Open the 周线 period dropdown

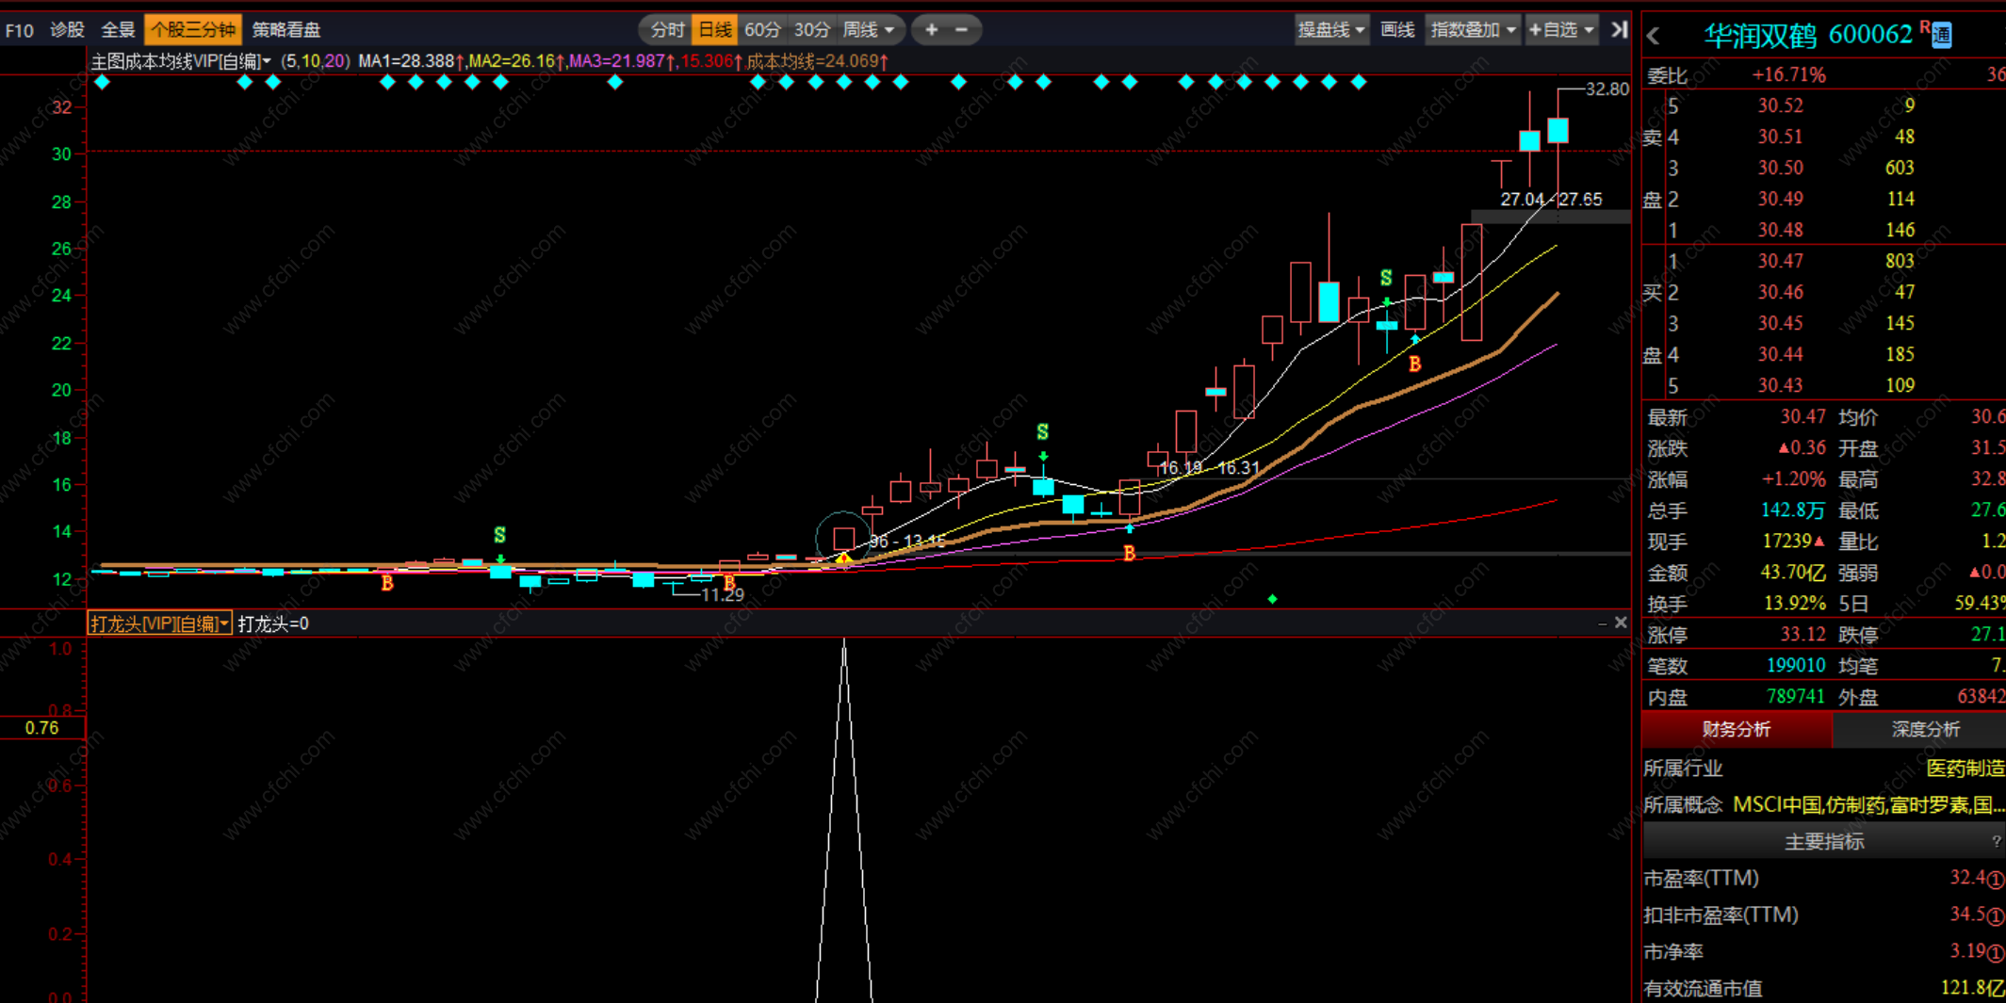[x=869, y=30]
